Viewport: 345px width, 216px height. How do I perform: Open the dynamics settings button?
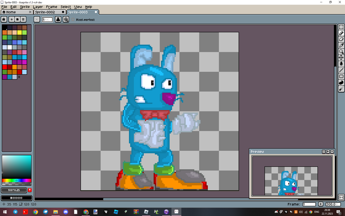[66, 20]
